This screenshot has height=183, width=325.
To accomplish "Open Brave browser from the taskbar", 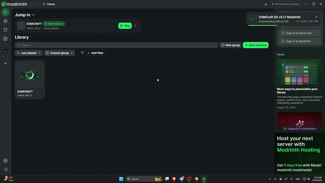I will [x=174, y=179].
